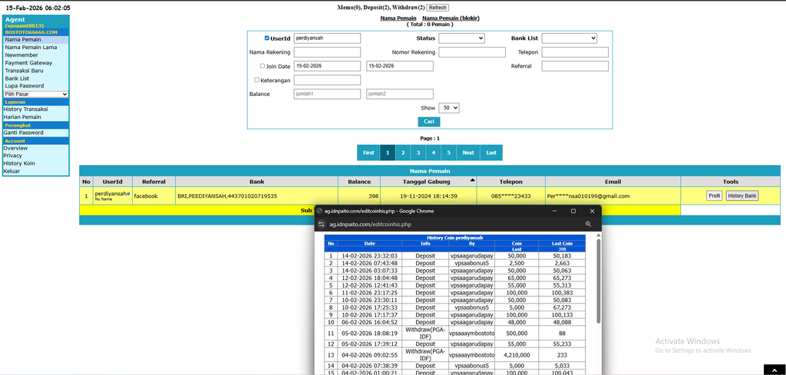The height and width of the screenshot is (375, 786).
Task: Click the Nama Pemain link at top
Action: tap(398, 18)
